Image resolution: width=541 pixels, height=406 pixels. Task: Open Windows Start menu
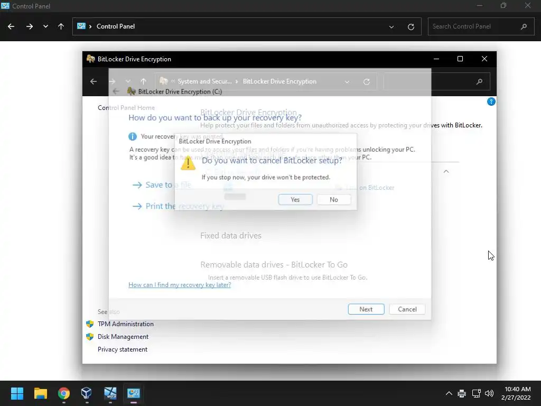[x=17, y=393]
